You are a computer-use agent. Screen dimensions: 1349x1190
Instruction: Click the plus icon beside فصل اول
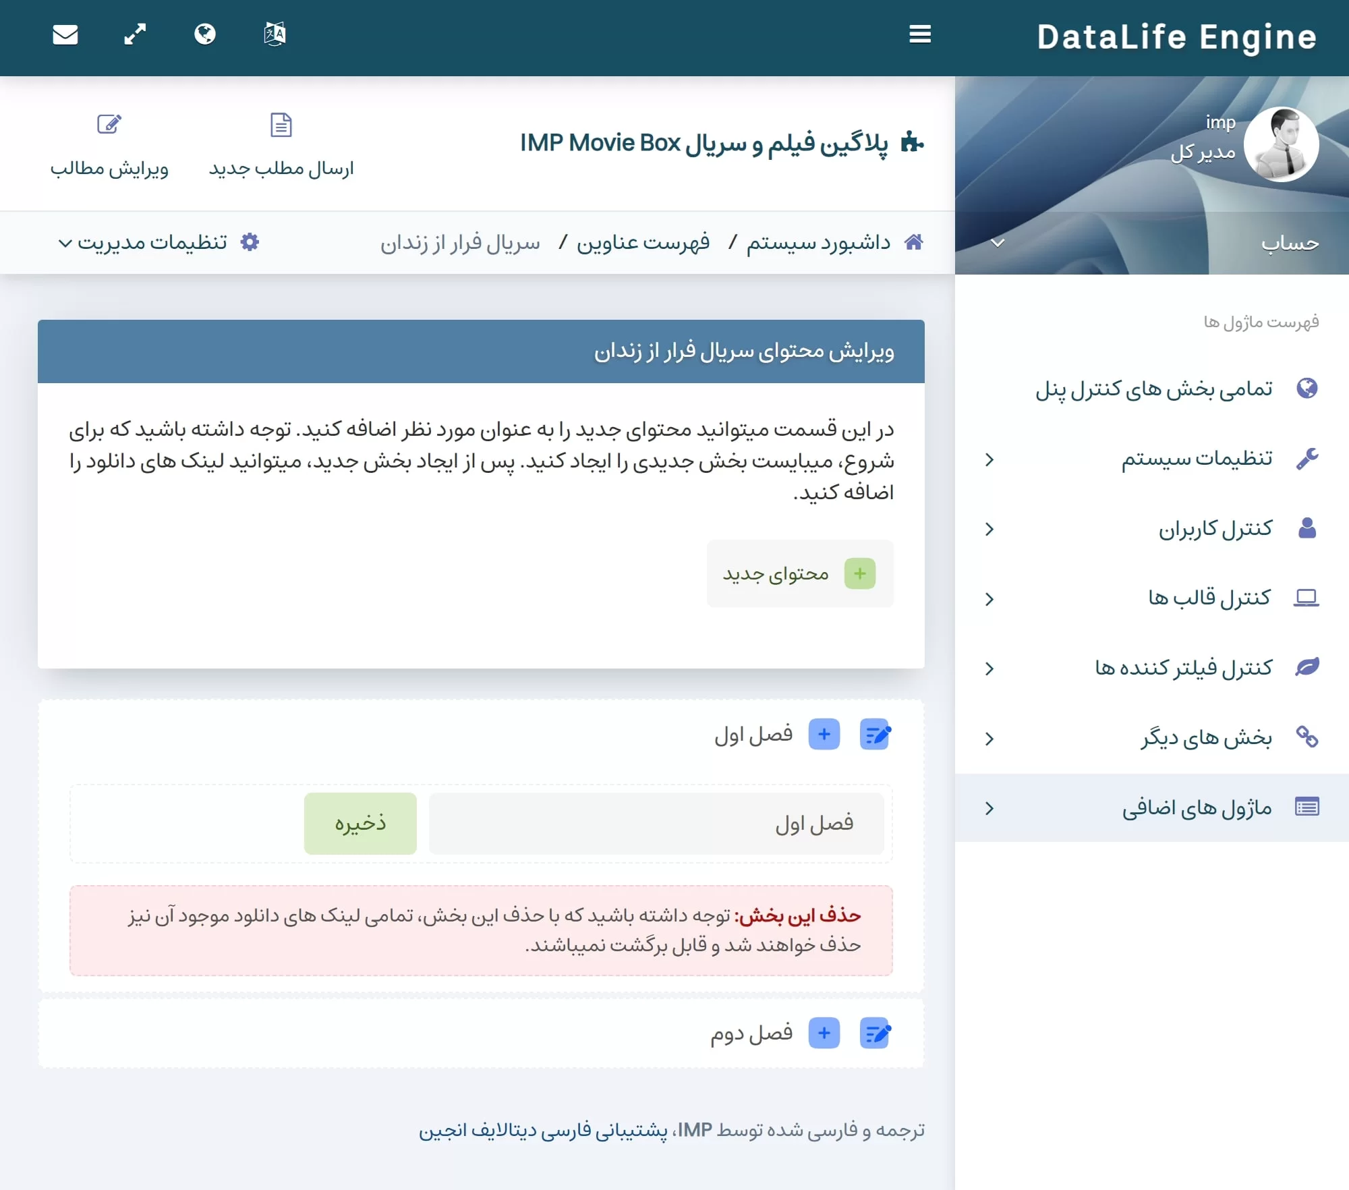click(824, 734)
